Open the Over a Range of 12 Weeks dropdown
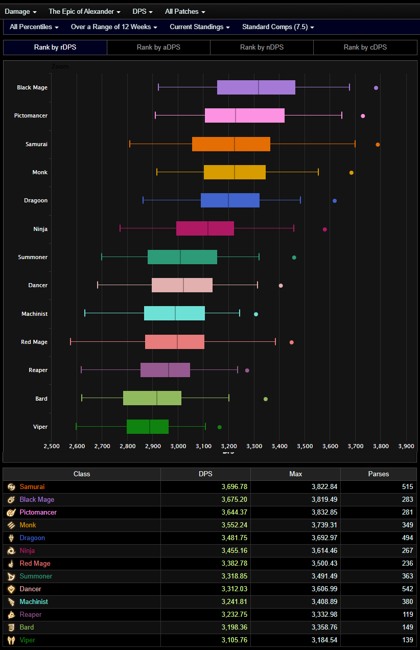This screenshot has height=650, width=420. pyautogui.click(x=114, y=27)
